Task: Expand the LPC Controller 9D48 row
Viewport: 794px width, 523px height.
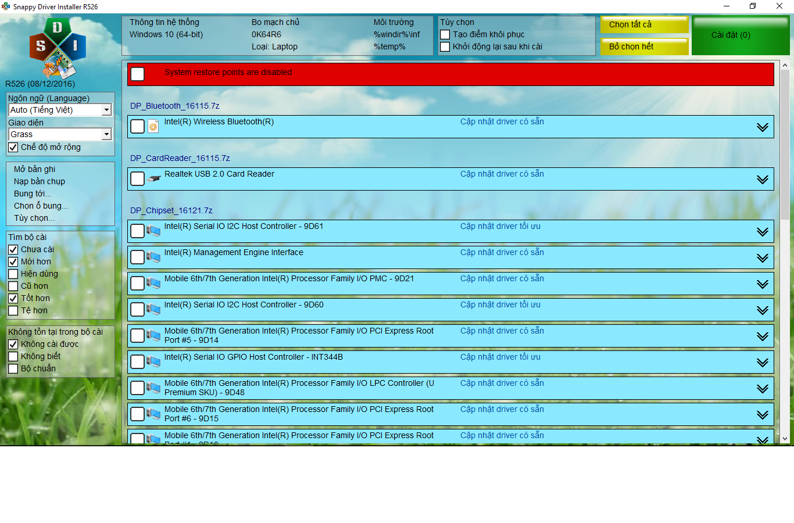Action: tap(763, 389)
